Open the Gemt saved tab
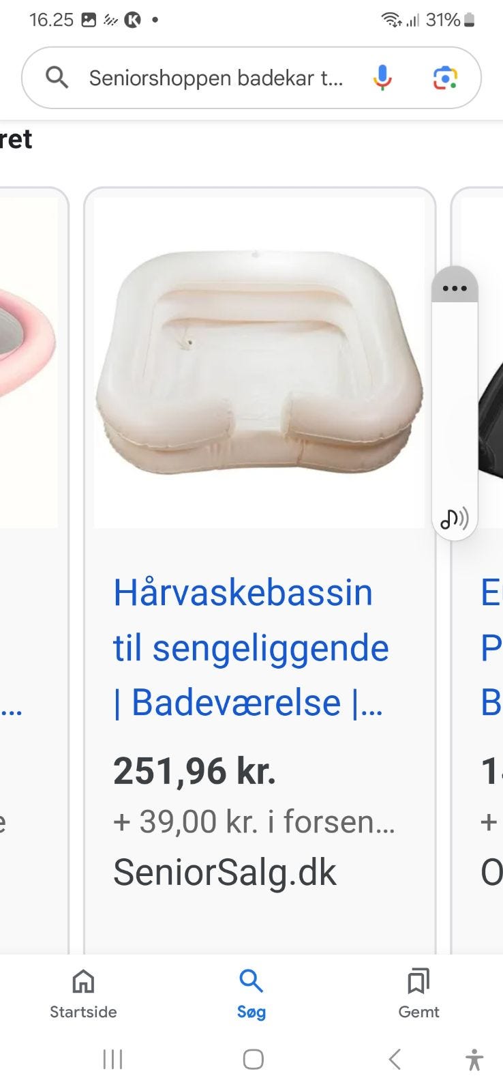 coord(418,994)
